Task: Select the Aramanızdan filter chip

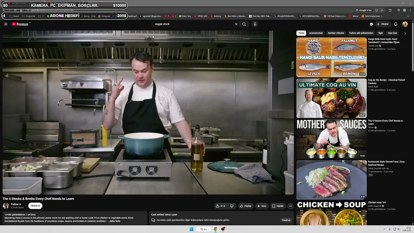Action: tap(316, 33)
